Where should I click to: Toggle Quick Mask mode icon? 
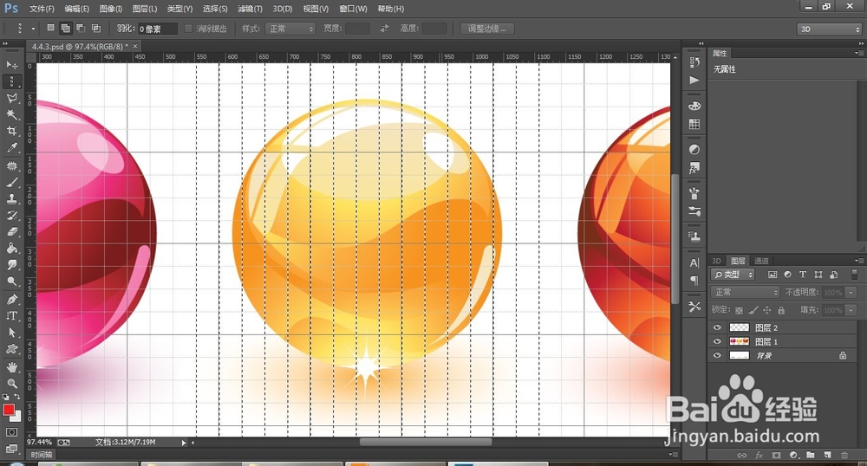pos(11,432)
